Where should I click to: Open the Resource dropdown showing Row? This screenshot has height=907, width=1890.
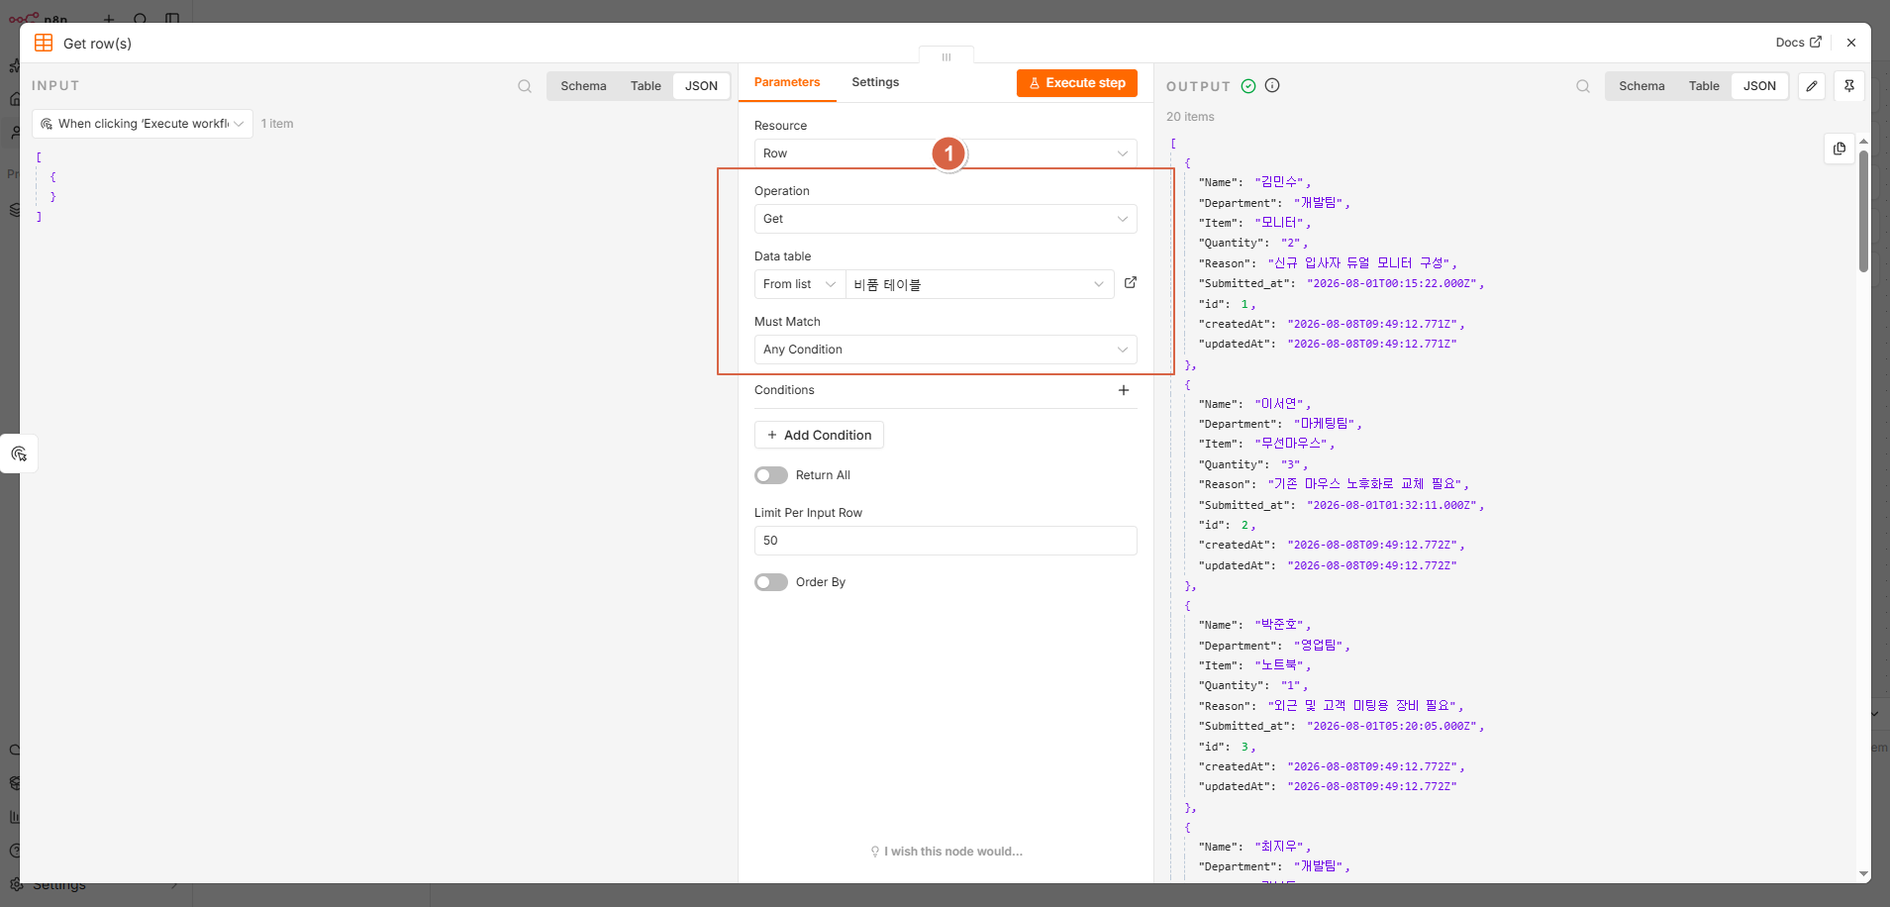(x=945, y=153)
